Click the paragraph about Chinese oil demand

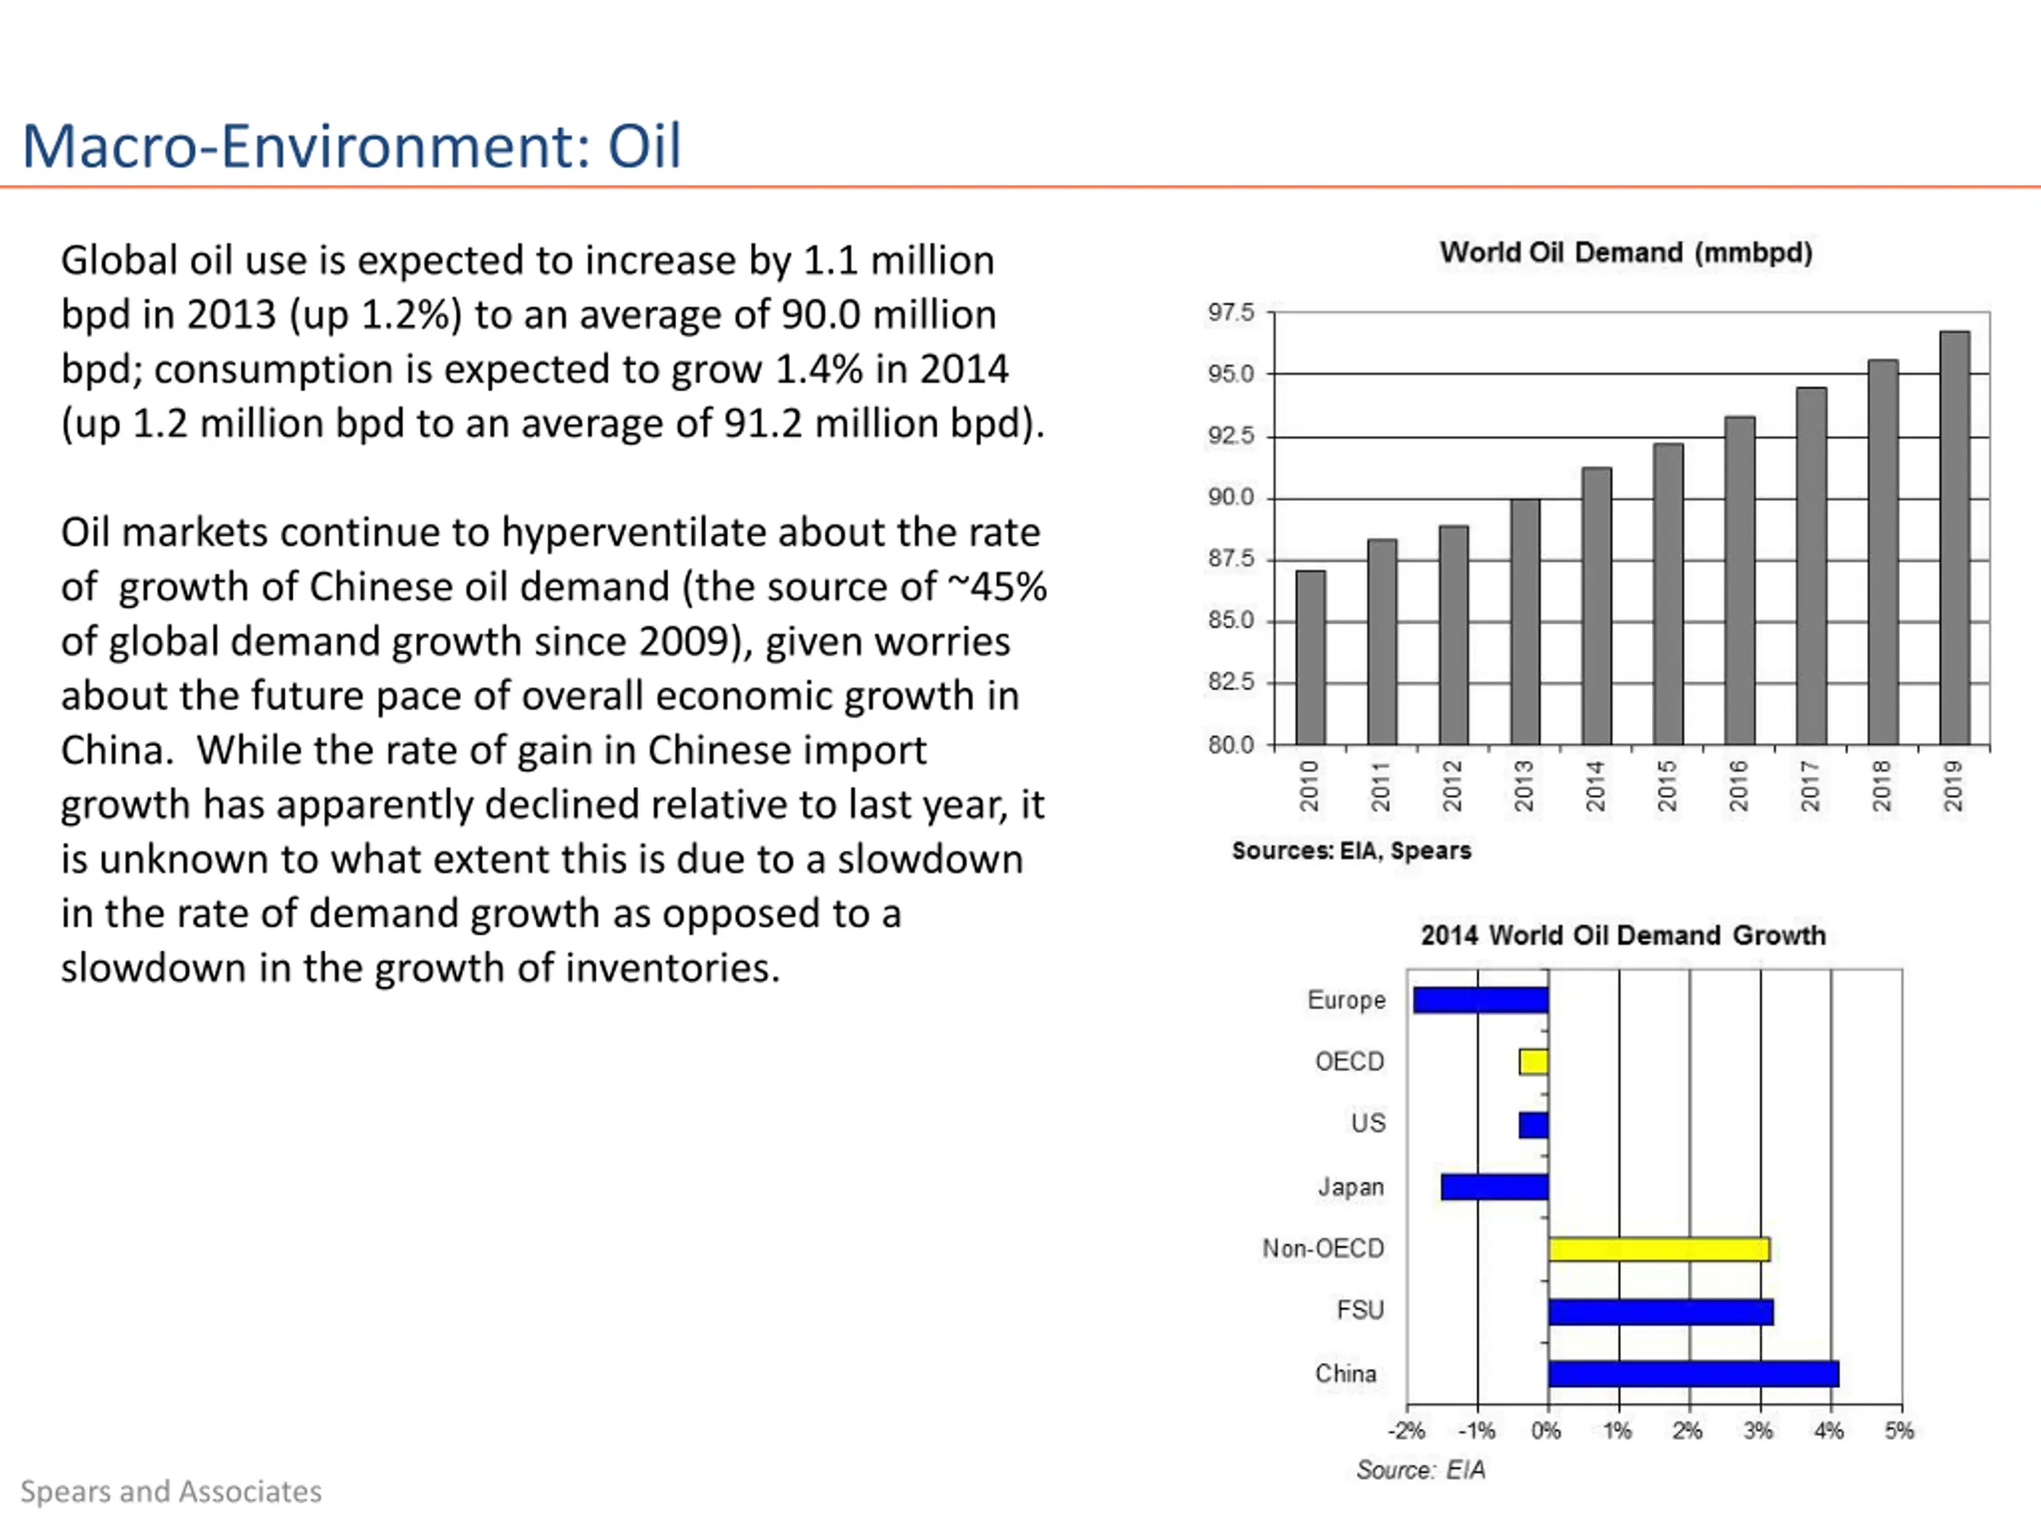pos(553,750)
